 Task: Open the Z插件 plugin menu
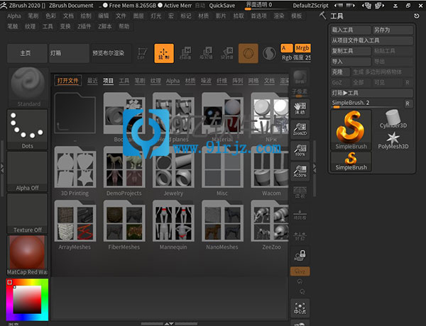tap(84, 26)
